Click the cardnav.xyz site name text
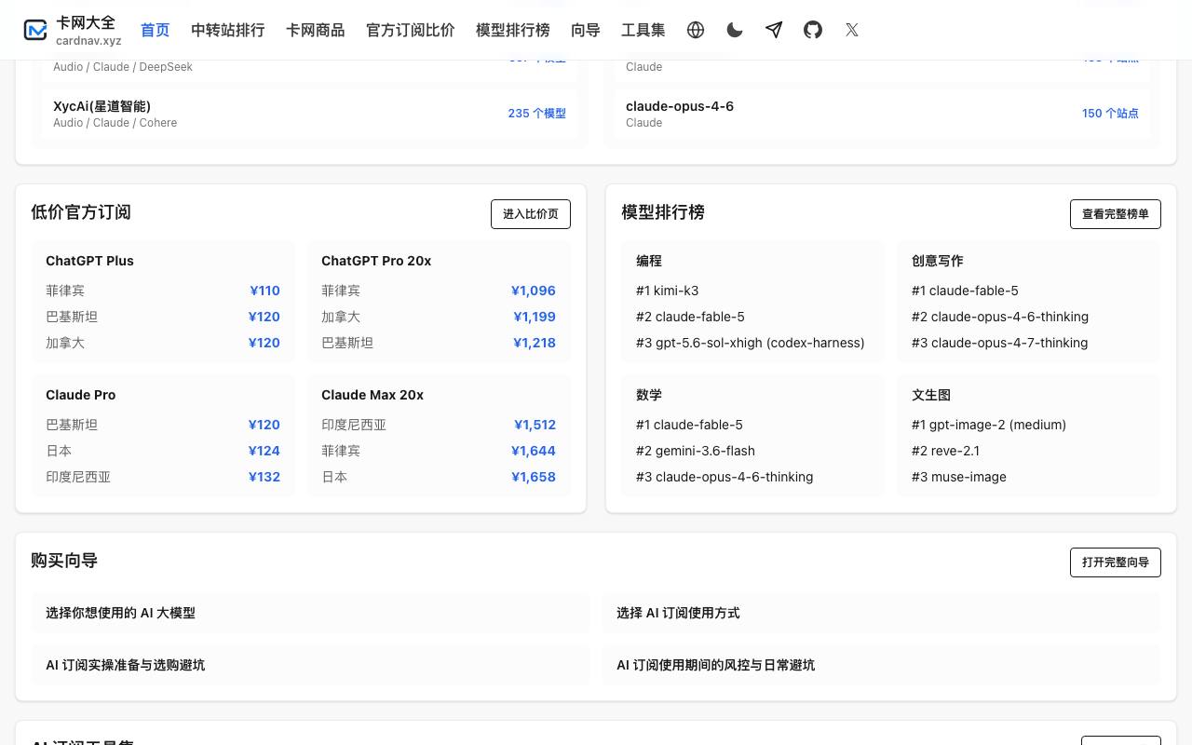 click(x=88, y=41)
